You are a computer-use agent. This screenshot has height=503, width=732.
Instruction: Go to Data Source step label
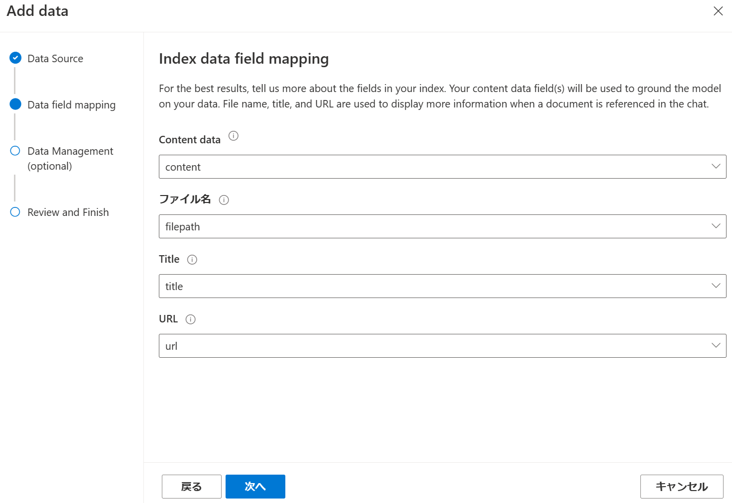(x=55, y=59)
